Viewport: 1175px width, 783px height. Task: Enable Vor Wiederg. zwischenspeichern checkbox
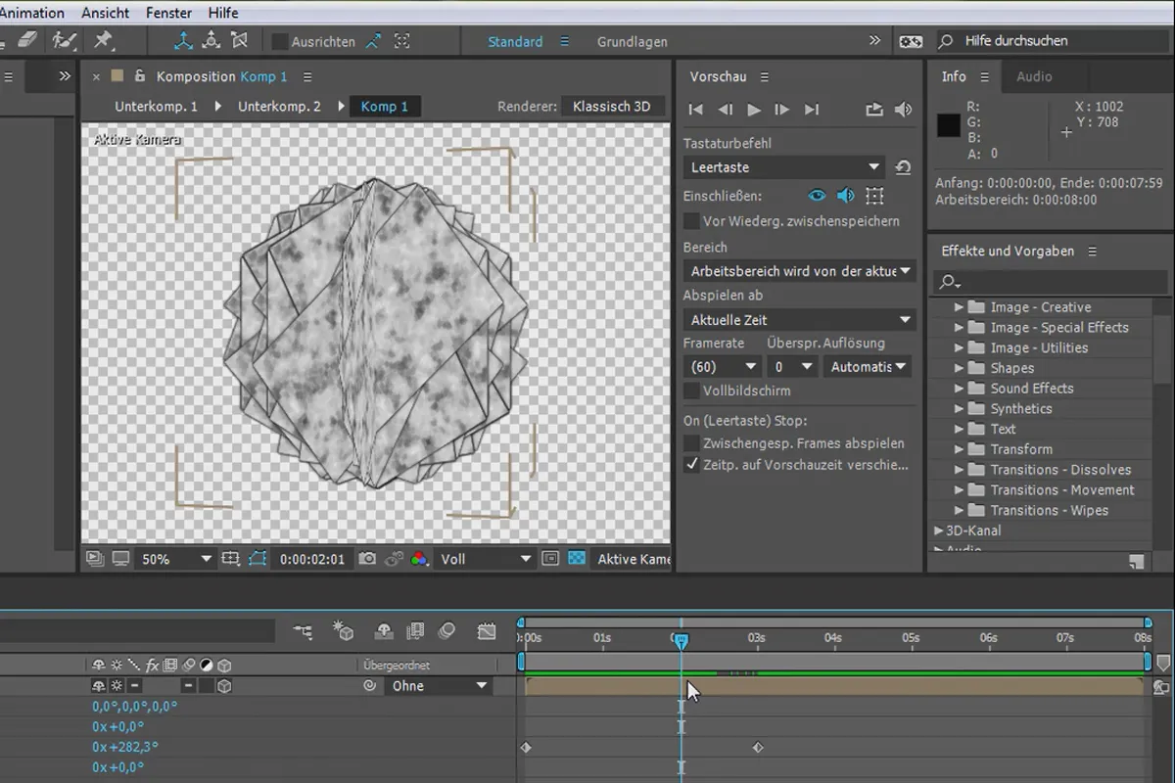click(692, 221)
